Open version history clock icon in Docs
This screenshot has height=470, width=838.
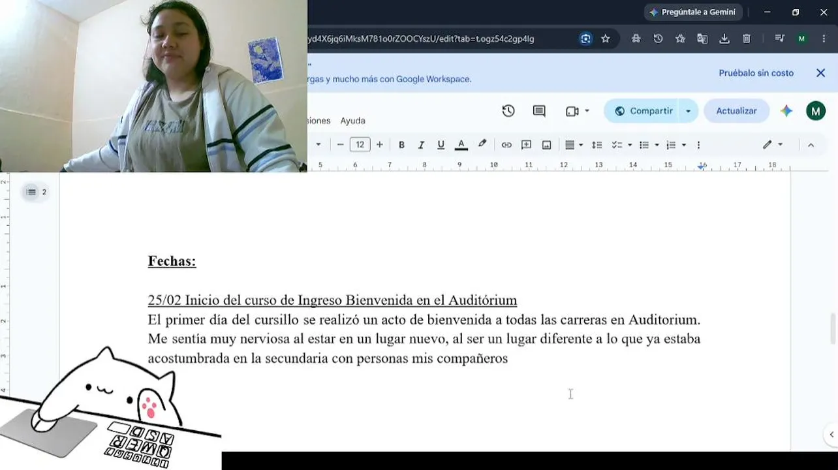tap(508, 111)
